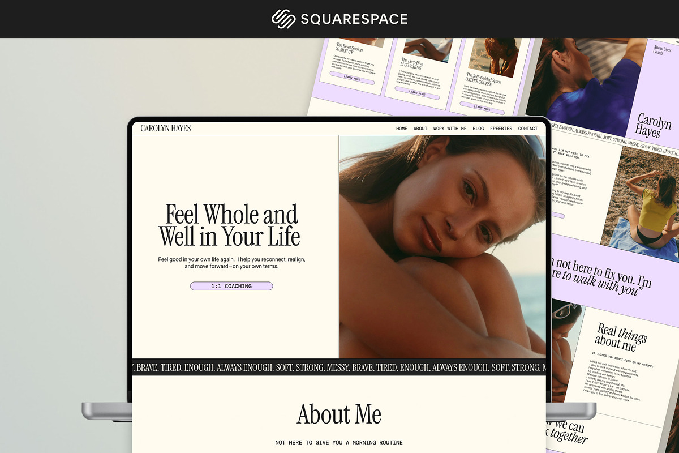Click LEARN MORE under The Deep Dive
Screen dimensions: 679x453
[417, 93]
